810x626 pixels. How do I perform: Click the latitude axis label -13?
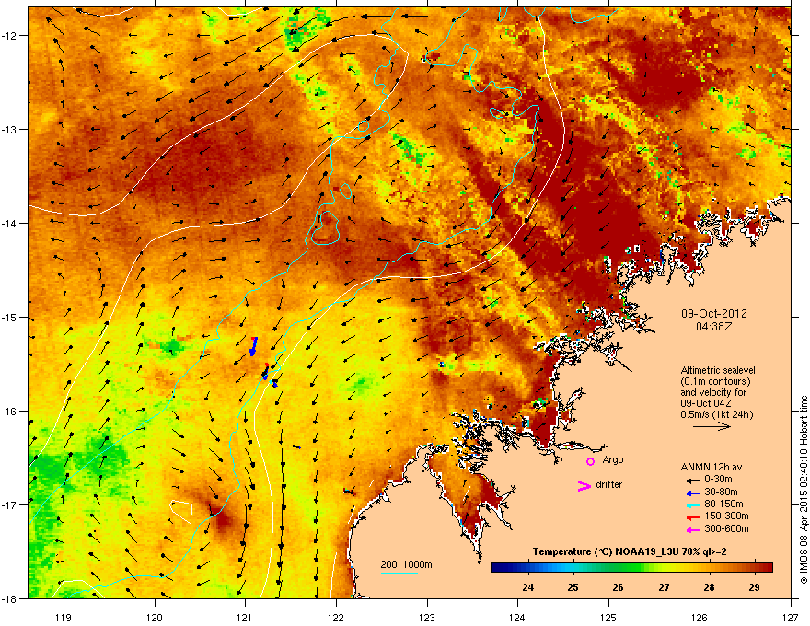pyautogui.click(x=10, y=129)
